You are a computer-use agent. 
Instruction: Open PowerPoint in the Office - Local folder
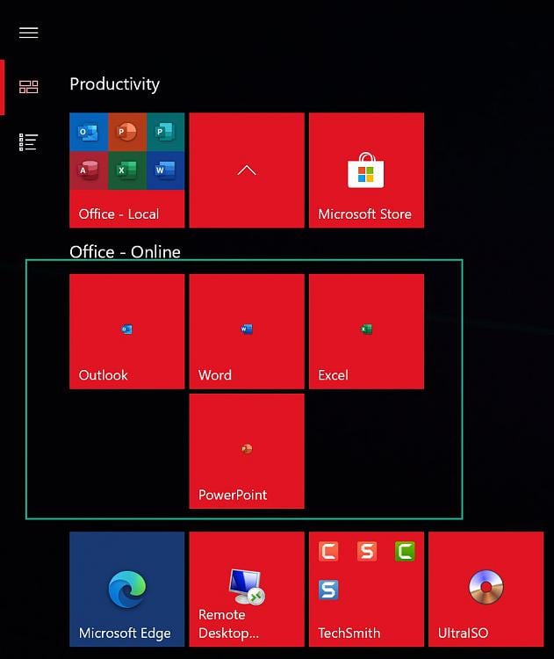(x=126, y=132)
